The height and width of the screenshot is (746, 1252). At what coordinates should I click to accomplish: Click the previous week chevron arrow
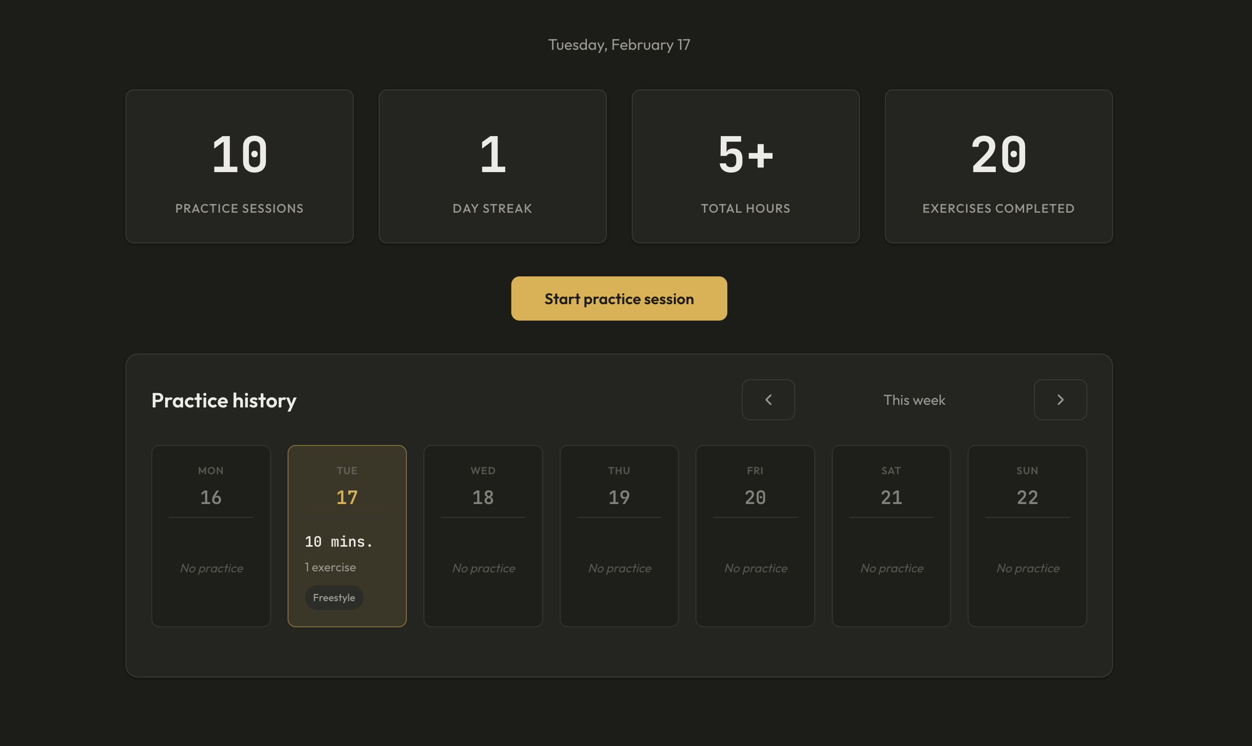tap(768, 400)
